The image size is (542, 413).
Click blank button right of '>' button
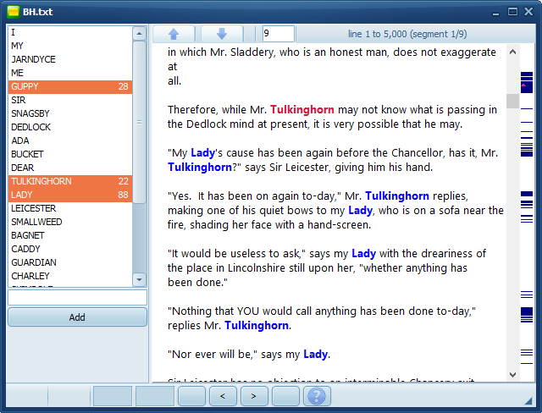coord(285,396)
